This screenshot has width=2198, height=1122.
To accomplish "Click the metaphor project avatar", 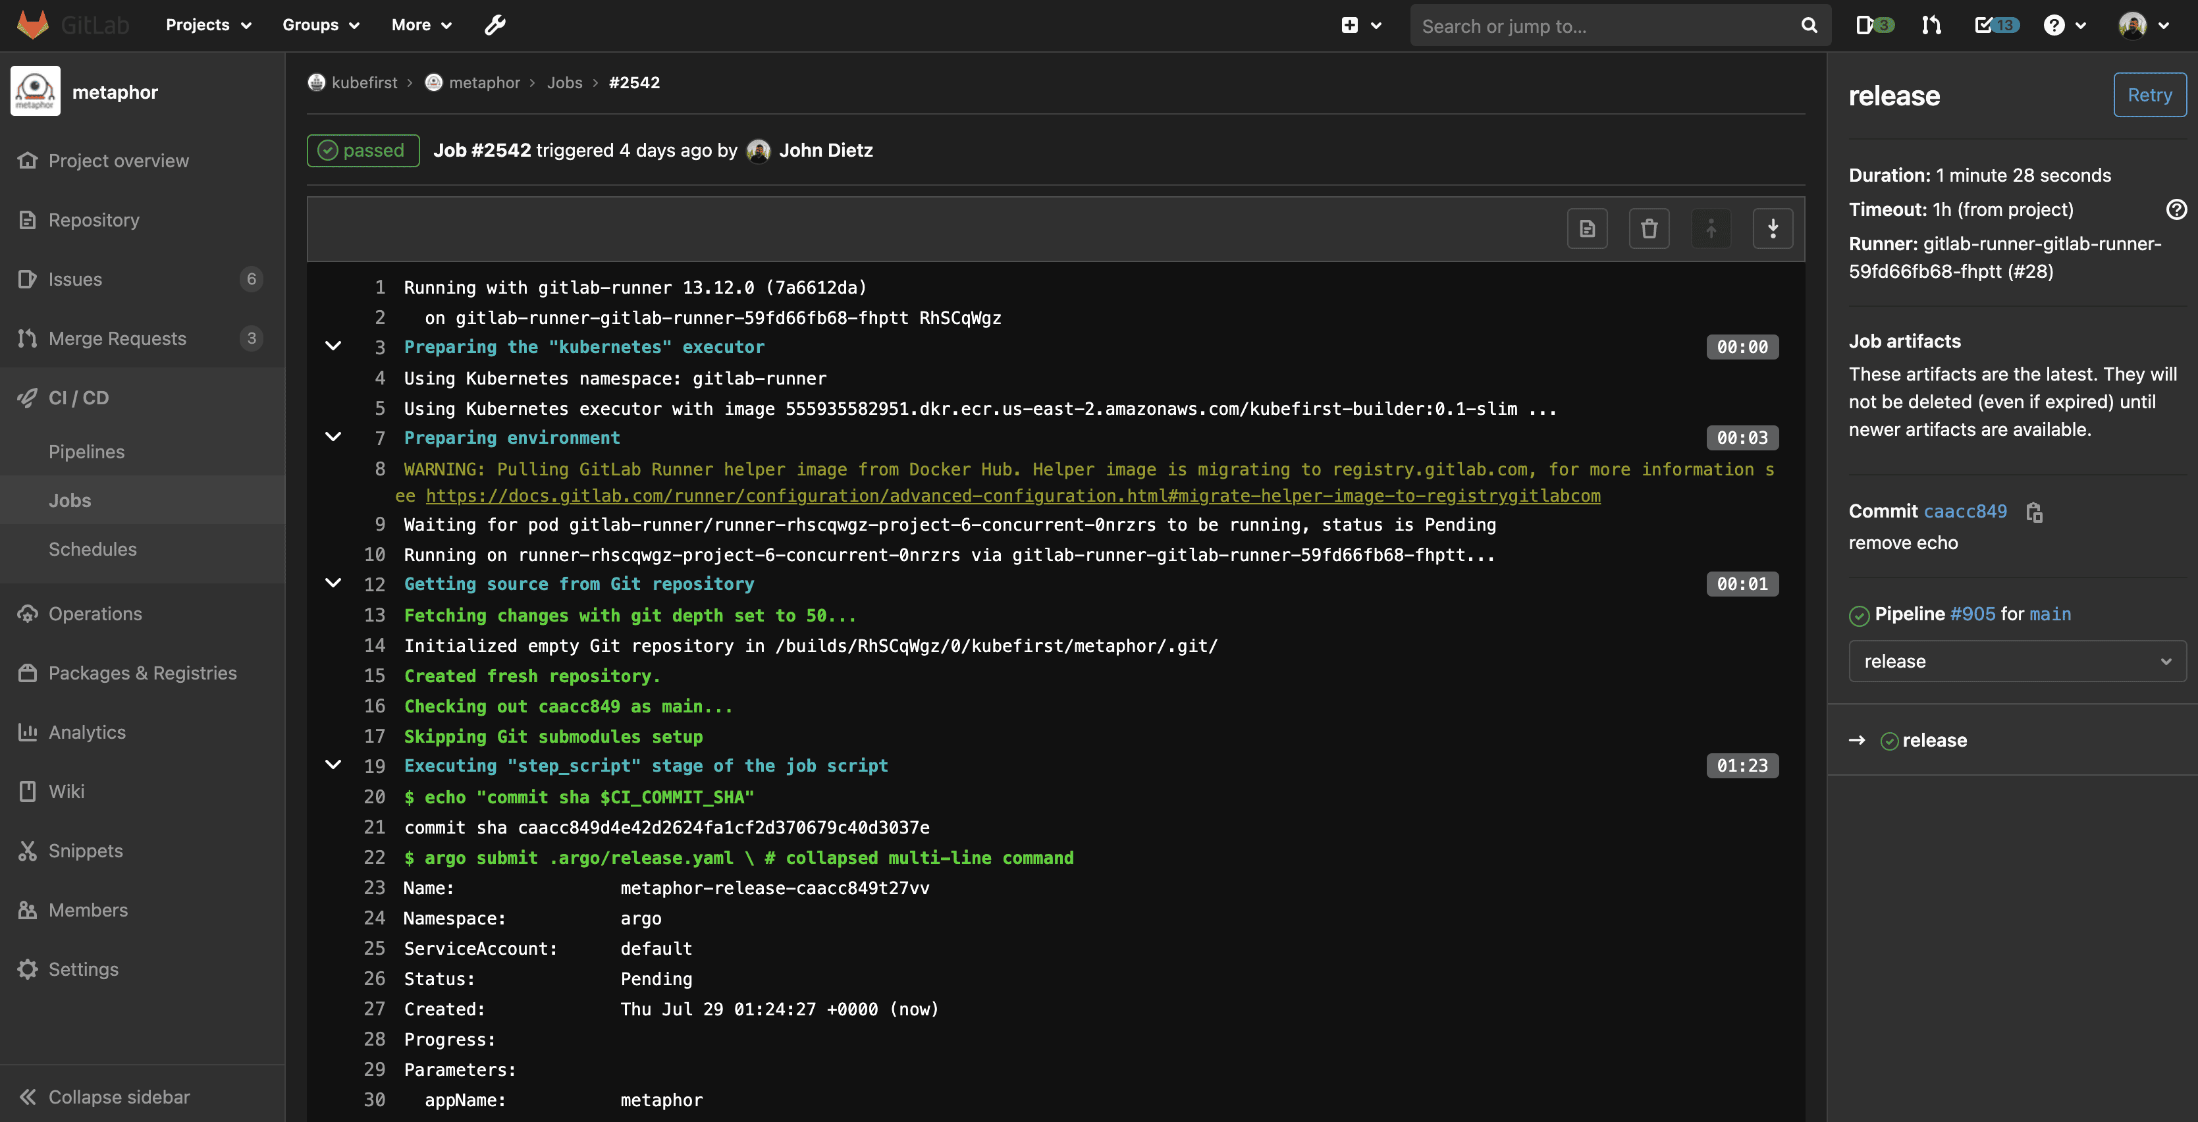I will click(35, 92).
